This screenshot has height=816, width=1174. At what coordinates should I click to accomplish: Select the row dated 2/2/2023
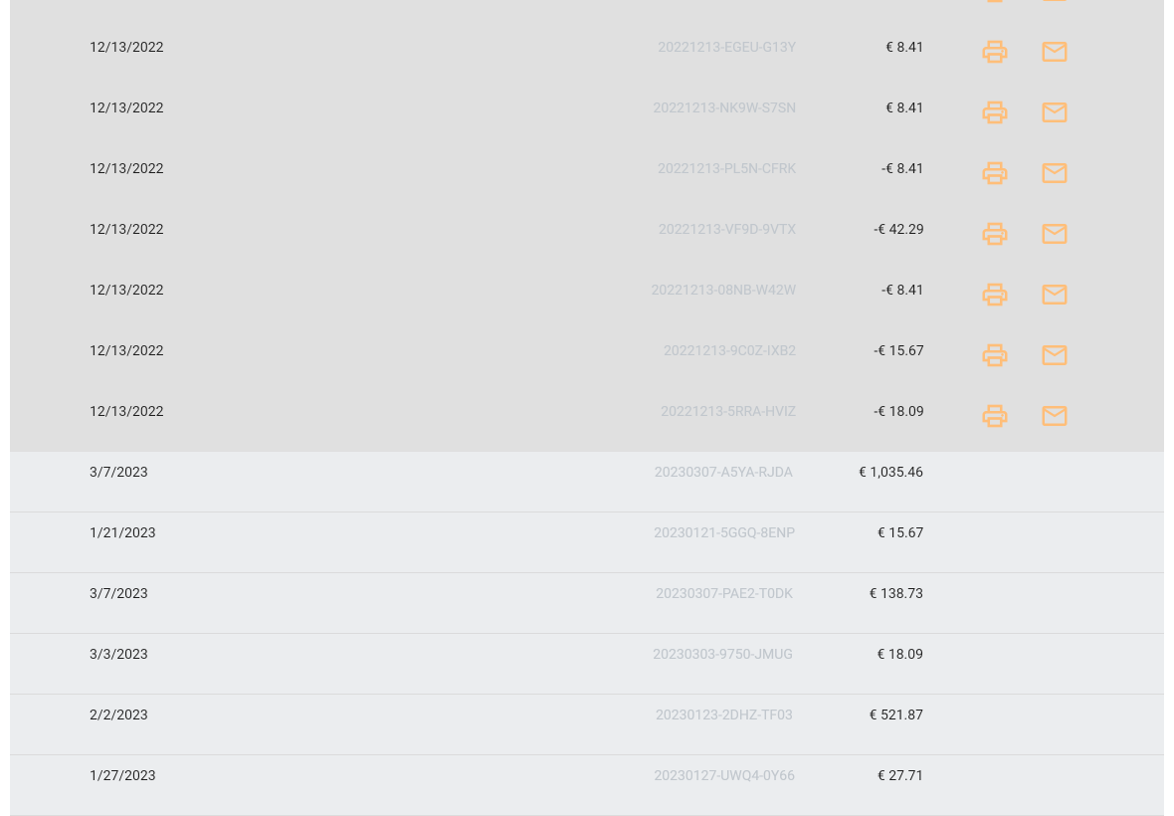pyautogui.click(x=587, y=715)
